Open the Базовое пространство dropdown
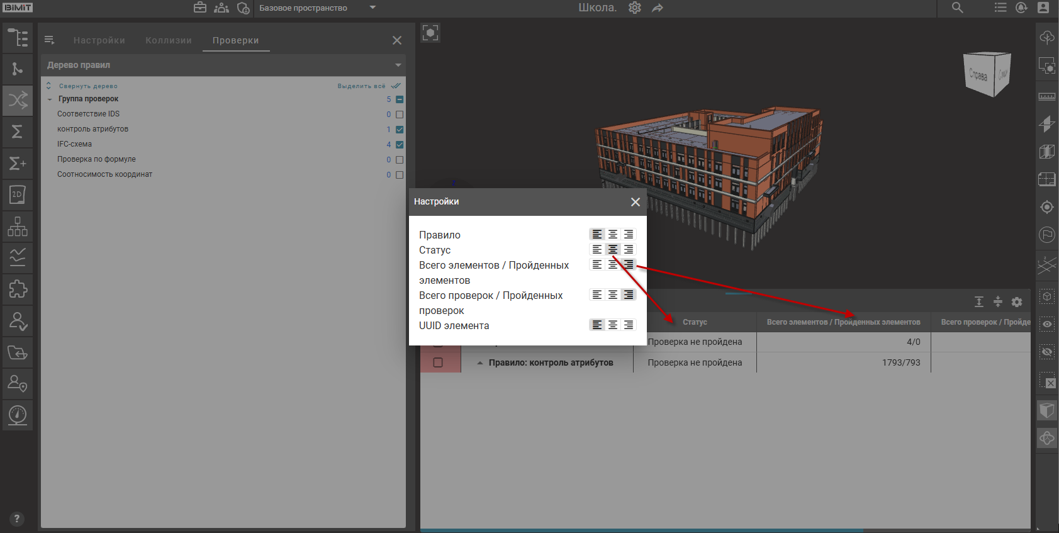This screenshot has height=533, width=1059. click(373, 8)
